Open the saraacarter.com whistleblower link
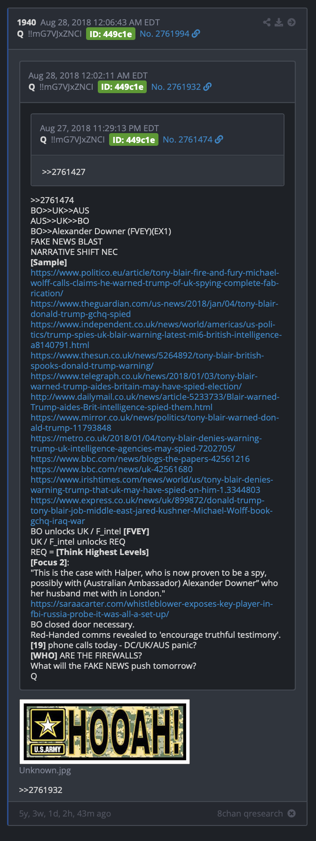The height and width of the screenshot is (841, 316). (151, 609)
